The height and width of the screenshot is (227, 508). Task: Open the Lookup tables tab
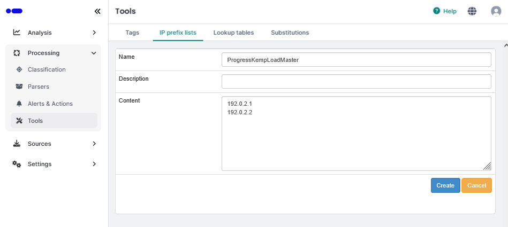click(233, 33)
